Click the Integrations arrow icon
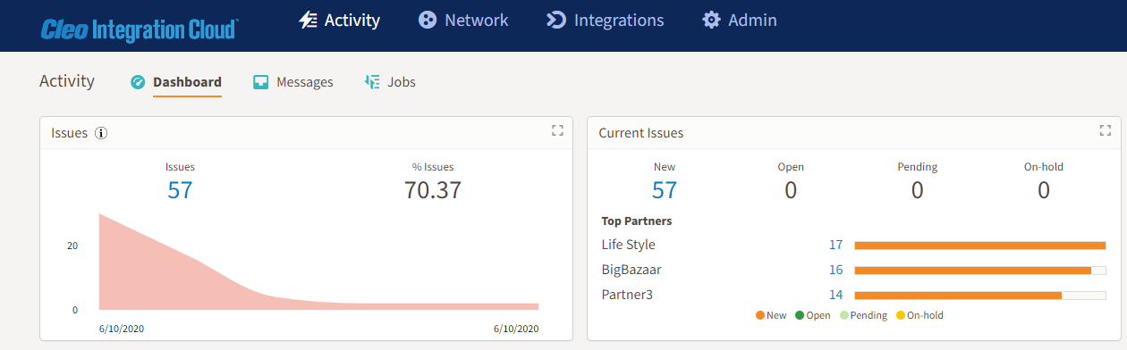Image resolution: width=1127 pixels, height=350 pixels. click(555, 20)
